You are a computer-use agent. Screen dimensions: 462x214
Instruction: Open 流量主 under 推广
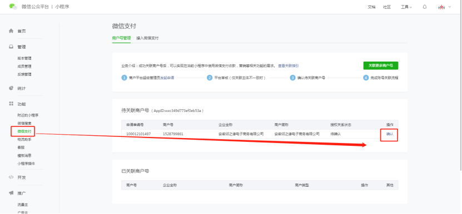tap(23, 205)
